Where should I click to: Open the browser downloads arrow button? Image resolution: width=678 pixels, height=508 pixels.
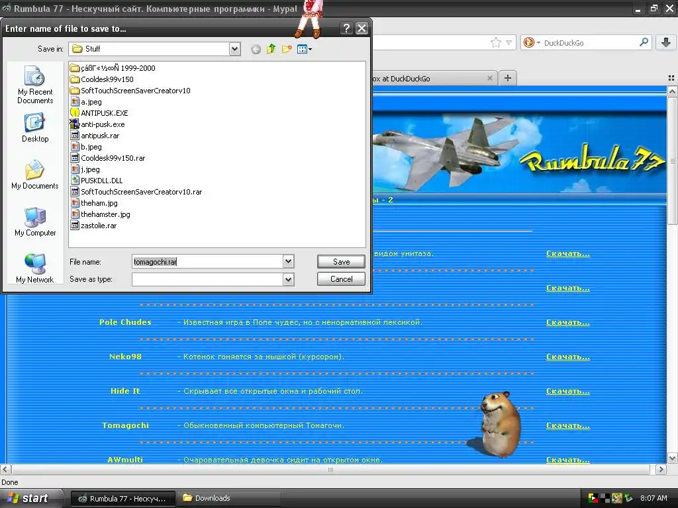[666, 42]
